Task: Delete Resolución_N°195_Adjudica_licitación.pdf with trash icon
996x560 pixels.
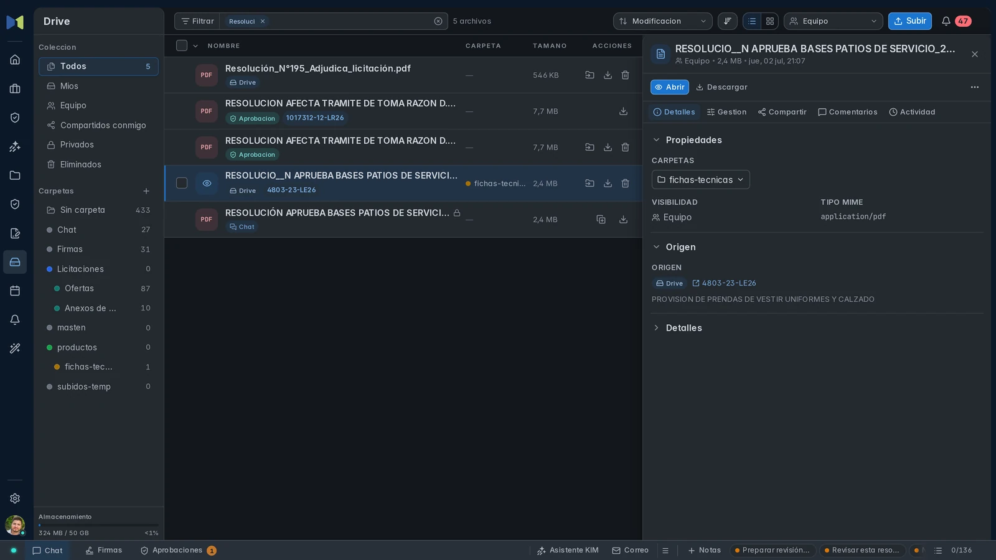Action: [x=625, y=75]
